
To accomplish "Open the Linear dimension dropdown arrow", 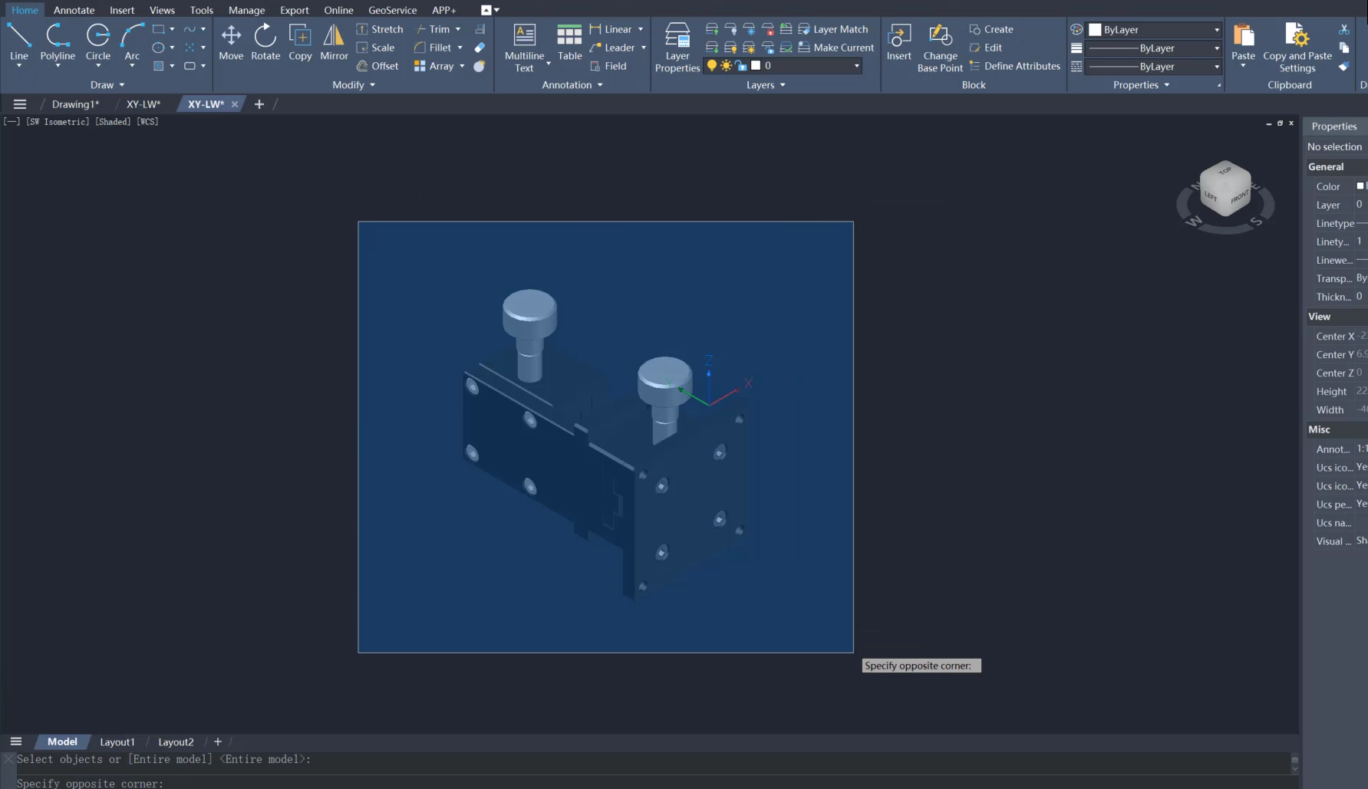I will (x=641, y=29).
